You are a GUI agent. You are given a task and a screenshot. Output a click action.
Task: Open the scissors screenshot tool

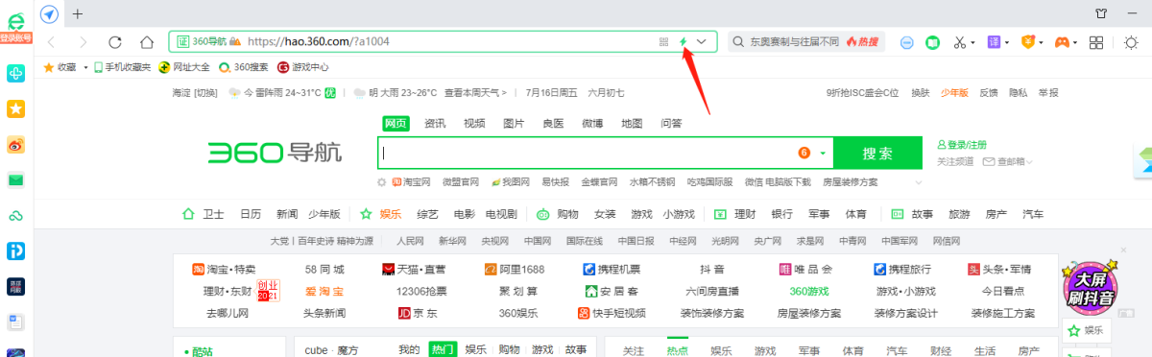click(x=959, y=42)
